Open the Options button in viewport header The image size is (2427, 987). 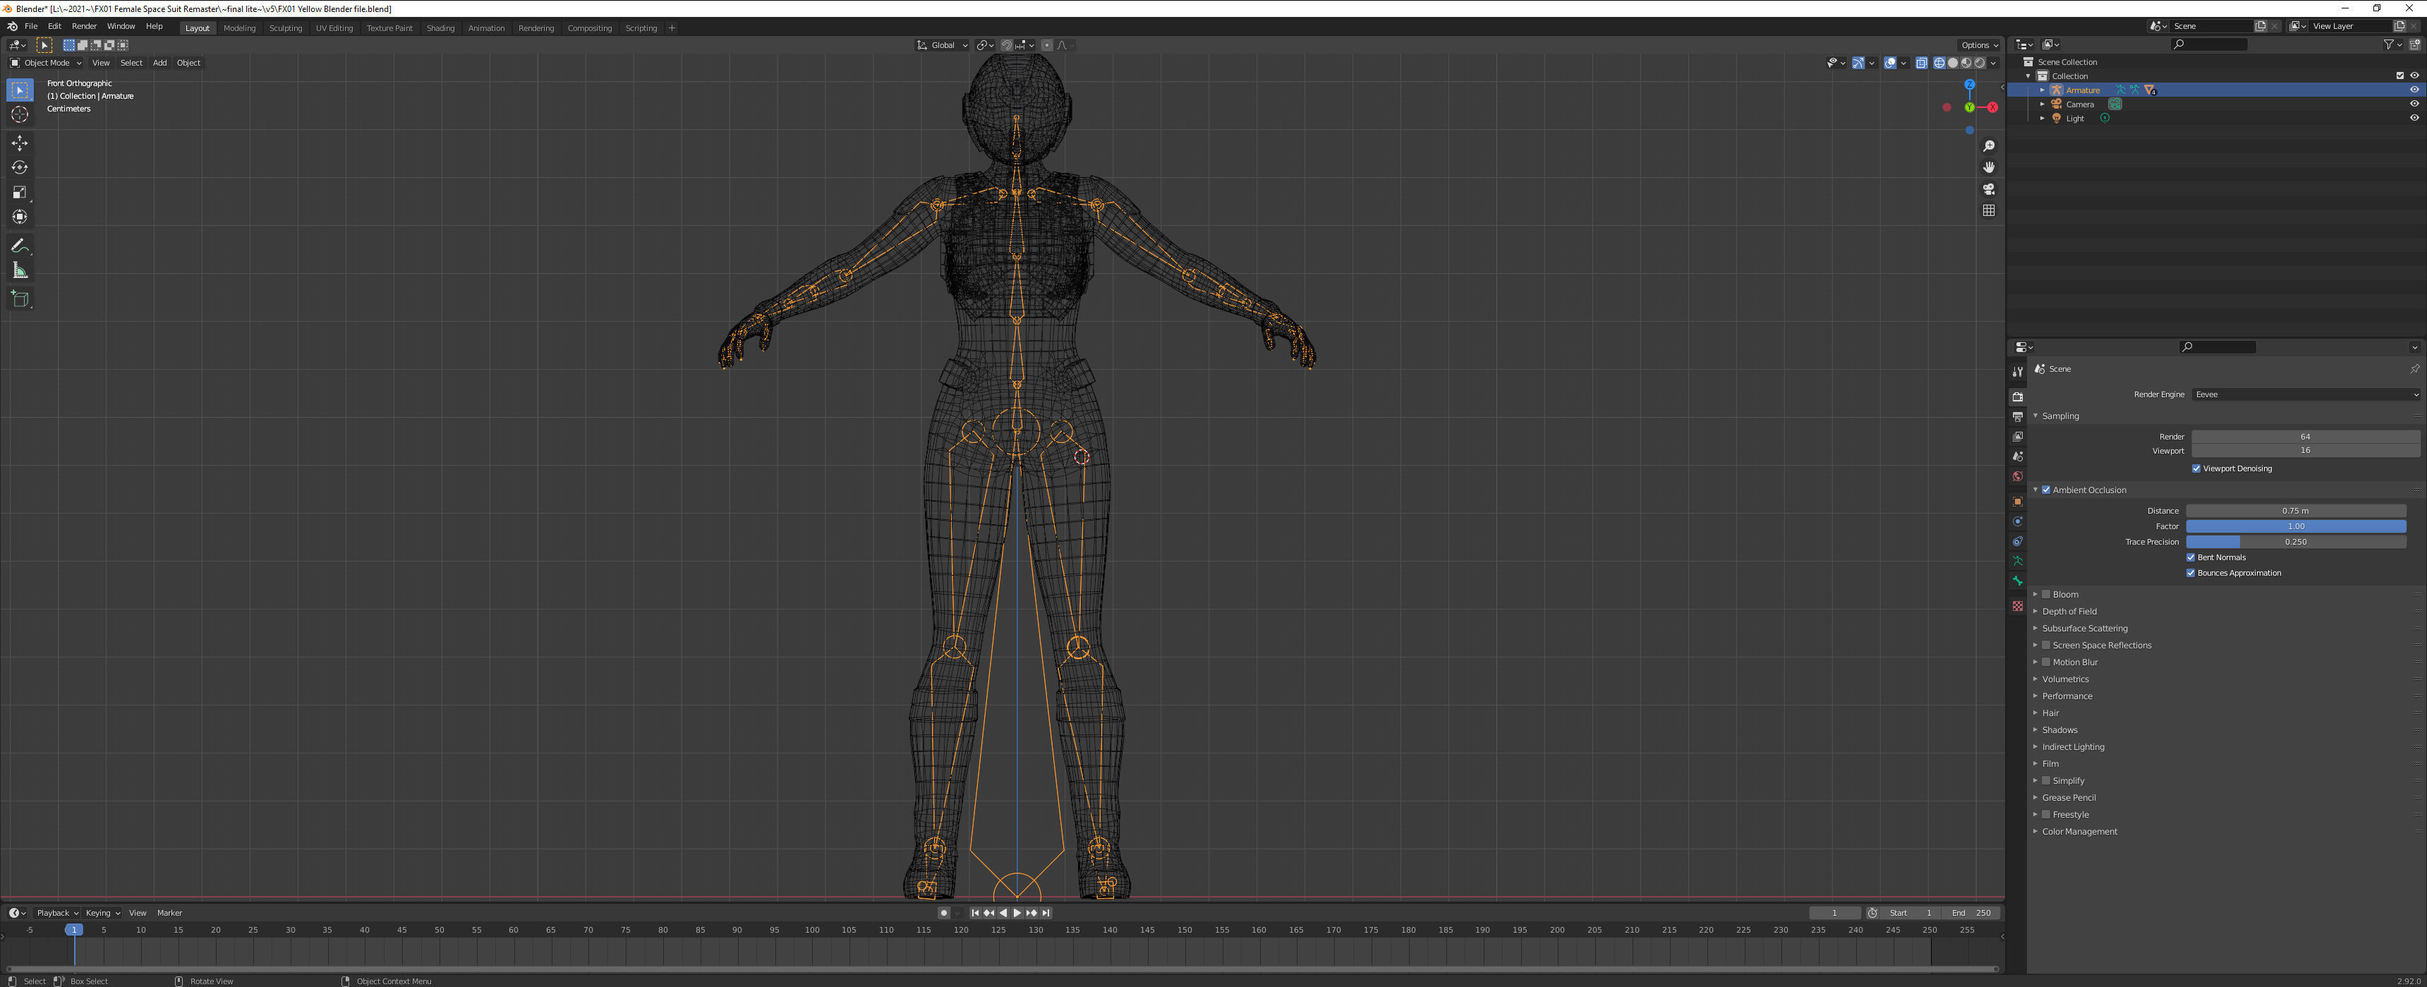pyautogui.click(x=1978, y=45)
